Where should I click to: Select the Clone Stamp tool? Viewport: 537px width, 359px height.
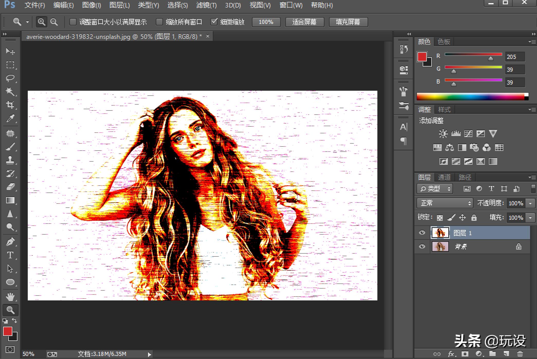coord(10,160)
